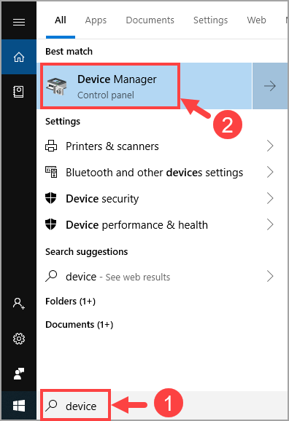Open the Notebook icon in the sidebar
289x421 pixels.
[18, 92]
